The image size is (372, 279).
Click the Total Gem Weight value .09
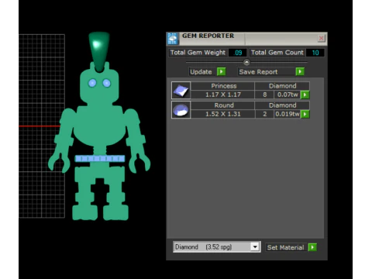pos(238,53)
